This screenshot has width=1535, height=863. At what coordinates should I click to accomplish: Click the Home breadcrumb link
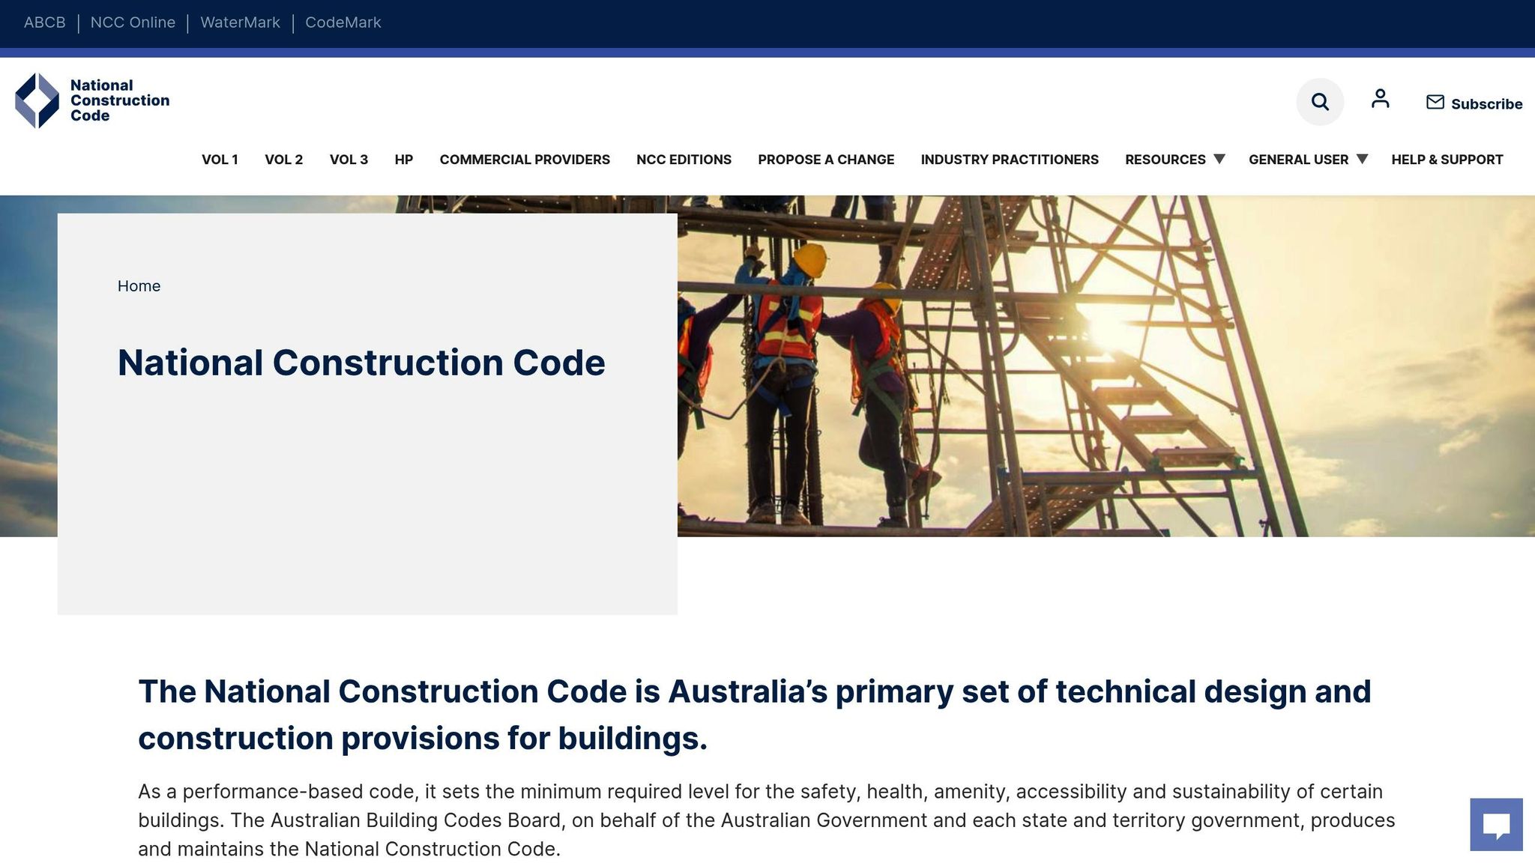coord(139,286)
